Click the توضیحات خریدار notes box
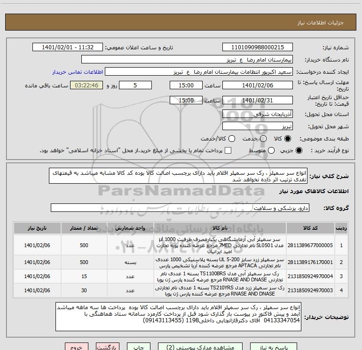Image resolution: width=362 pixels, height=350 pixels. point(179,317)
